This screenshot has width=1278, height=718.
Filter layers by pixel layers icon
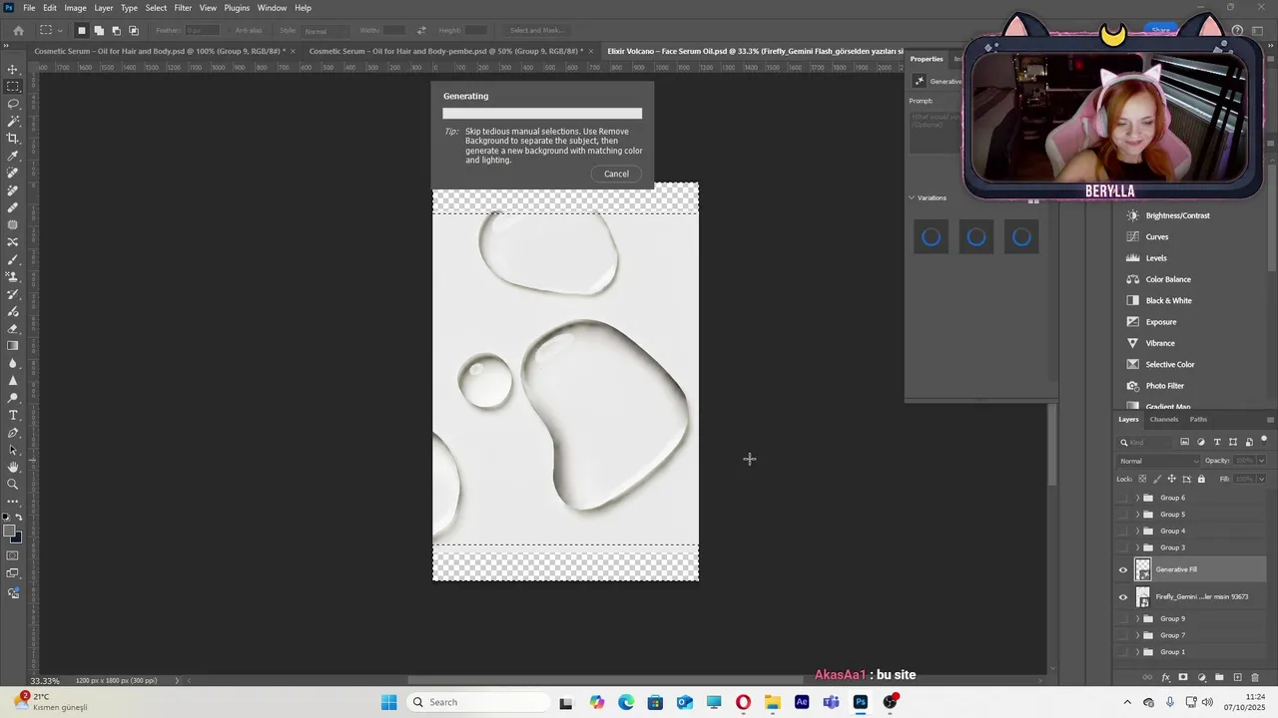1185,442
